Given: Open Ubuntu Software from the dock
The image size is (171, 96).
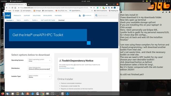Looking at the screenshot, I should click(x=28, y=94).
